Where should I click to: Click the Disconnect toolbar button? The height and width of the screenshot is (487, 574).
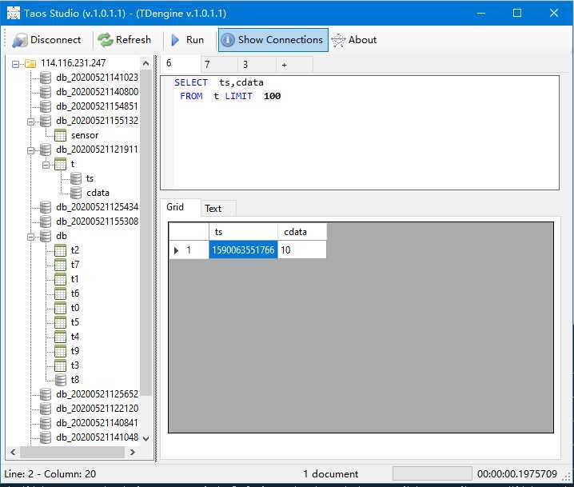[x=46, y=39]
